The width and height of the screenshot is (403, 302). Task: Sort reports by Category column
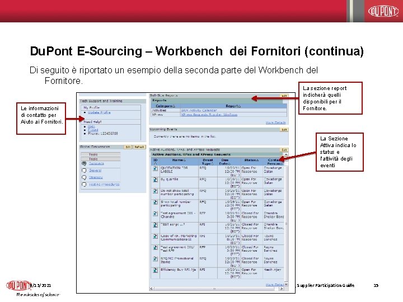[165, 106]
